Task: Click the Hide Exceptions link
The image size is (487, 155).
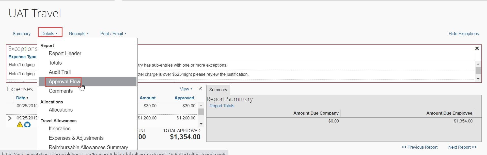Action: coord(464,34)
